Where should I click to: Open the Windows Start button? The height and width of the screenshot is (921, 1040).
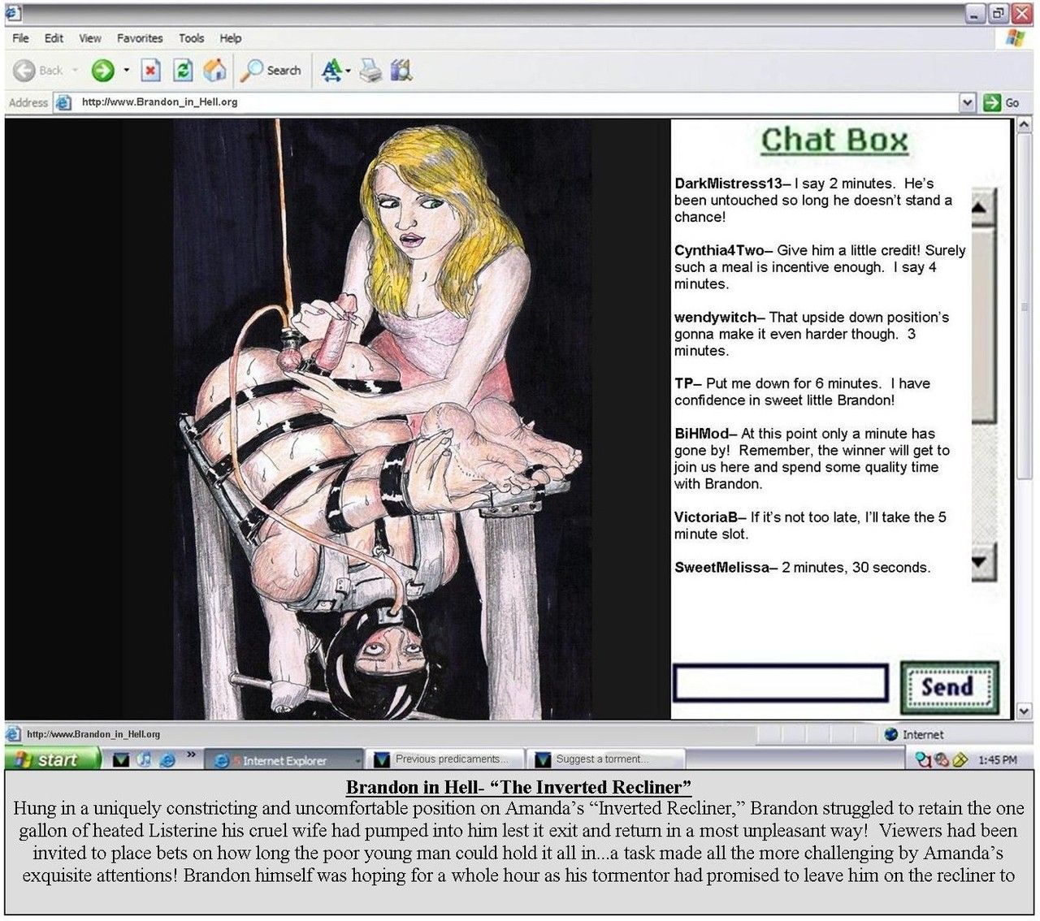(52, 759)
